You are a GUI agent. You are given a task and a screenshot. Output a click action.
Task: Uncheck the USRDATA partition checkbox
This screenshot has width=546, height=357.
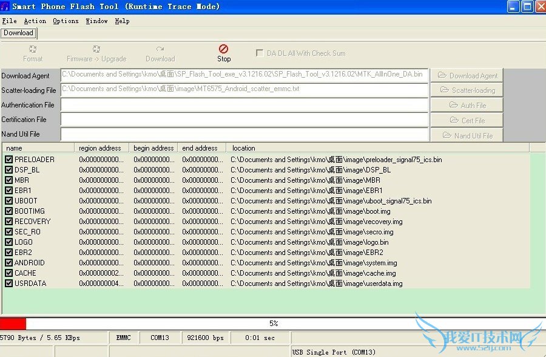click(x=9, y=284)
